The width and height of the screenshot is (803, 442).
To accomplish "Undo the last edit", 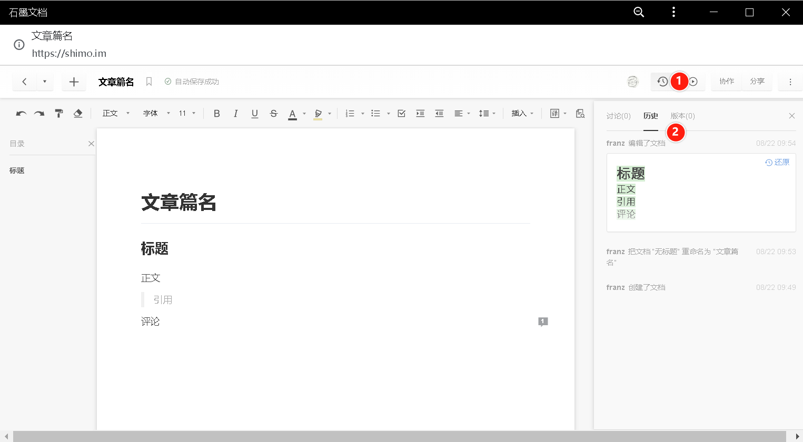I will pos(21,113).
